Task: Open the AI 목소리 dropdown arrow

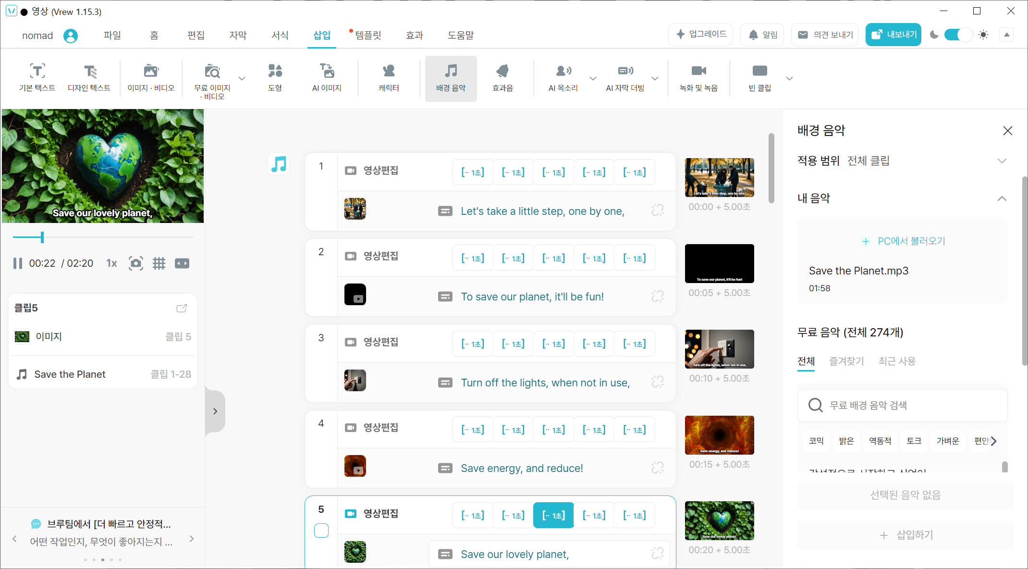Action: pyautogui.click(x=593, y=78)
